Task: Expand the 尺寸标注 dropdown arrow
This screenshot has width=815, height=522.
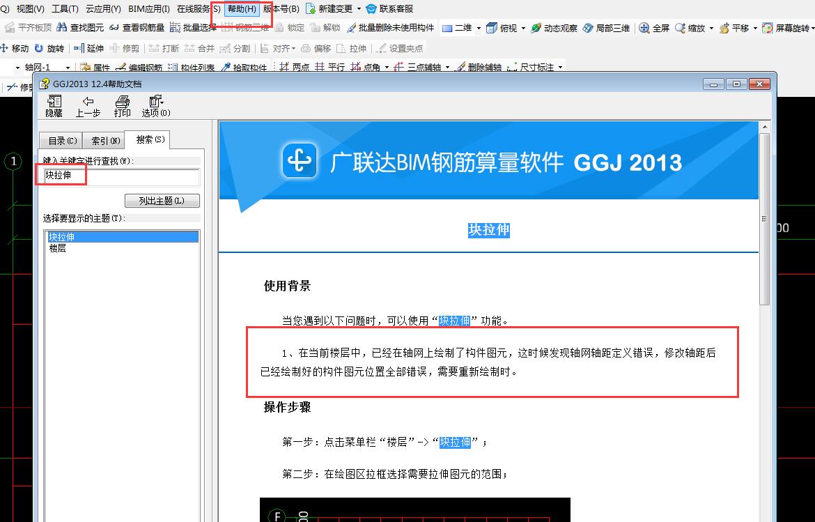Action: 560,68
